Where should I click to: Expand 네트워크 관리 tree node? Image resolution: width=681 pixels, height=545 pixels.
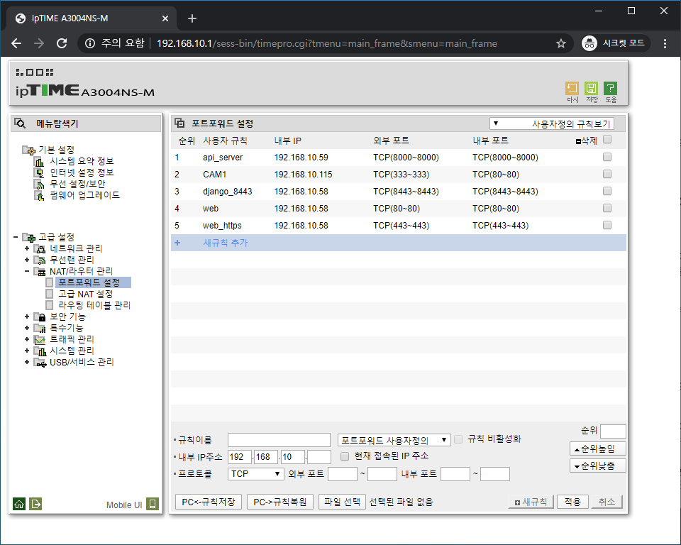coord(27,248)
